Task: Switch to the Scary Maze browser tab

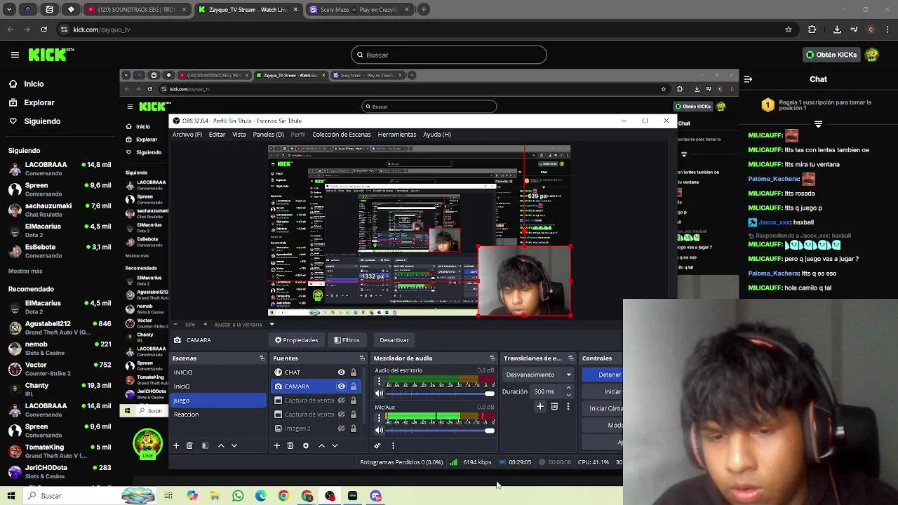Action: click(358, 10)
